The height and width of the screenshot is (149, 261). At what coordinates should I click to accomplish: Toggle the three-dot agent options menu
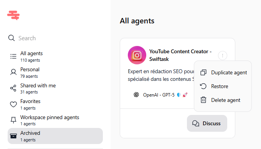(x=223, y=56)
